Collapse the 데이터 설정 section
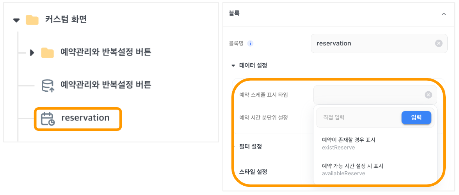The image size is (459, 195). tap(233, 66)
